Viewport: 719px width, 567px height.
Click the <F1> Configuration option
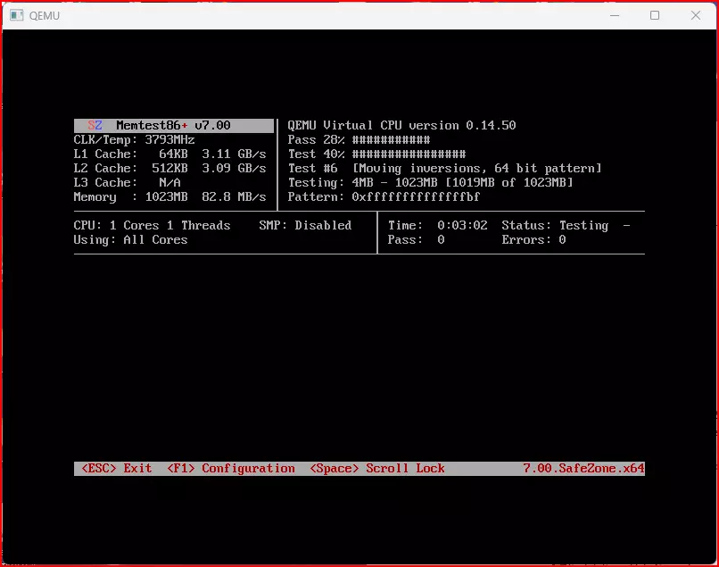(x=231, y=468)
